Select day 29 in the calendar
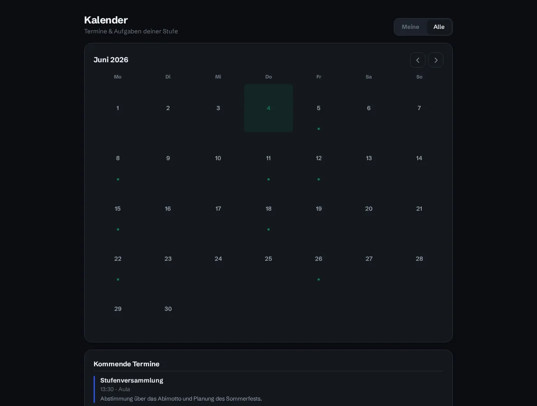Image resolution: width=537 pixels, height=406 pixels. pyautogui.click(x=118, y=309)
